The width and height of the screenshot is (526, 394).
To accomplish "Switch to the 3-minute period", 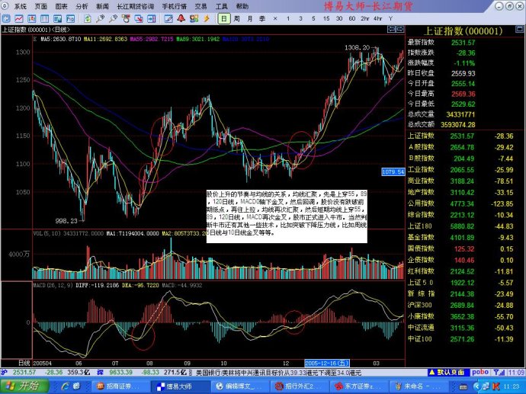I will click(300, 19).
